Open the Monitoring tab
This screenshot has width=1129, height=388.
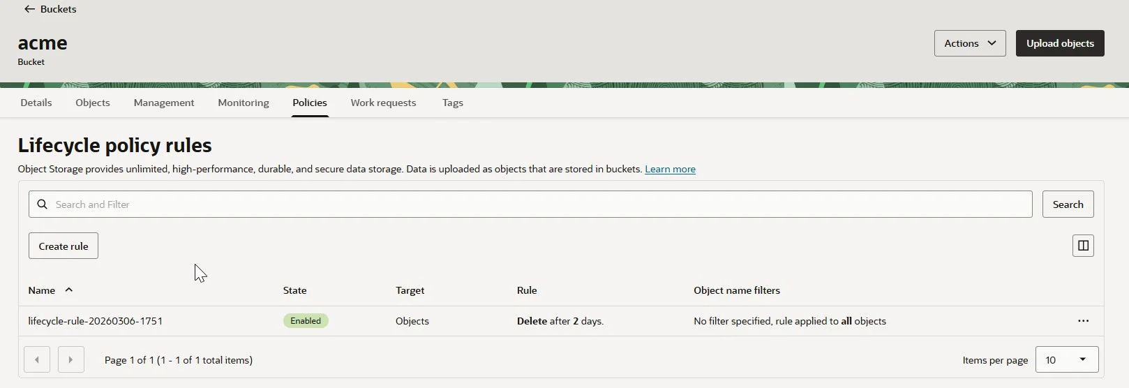[244, 103]
